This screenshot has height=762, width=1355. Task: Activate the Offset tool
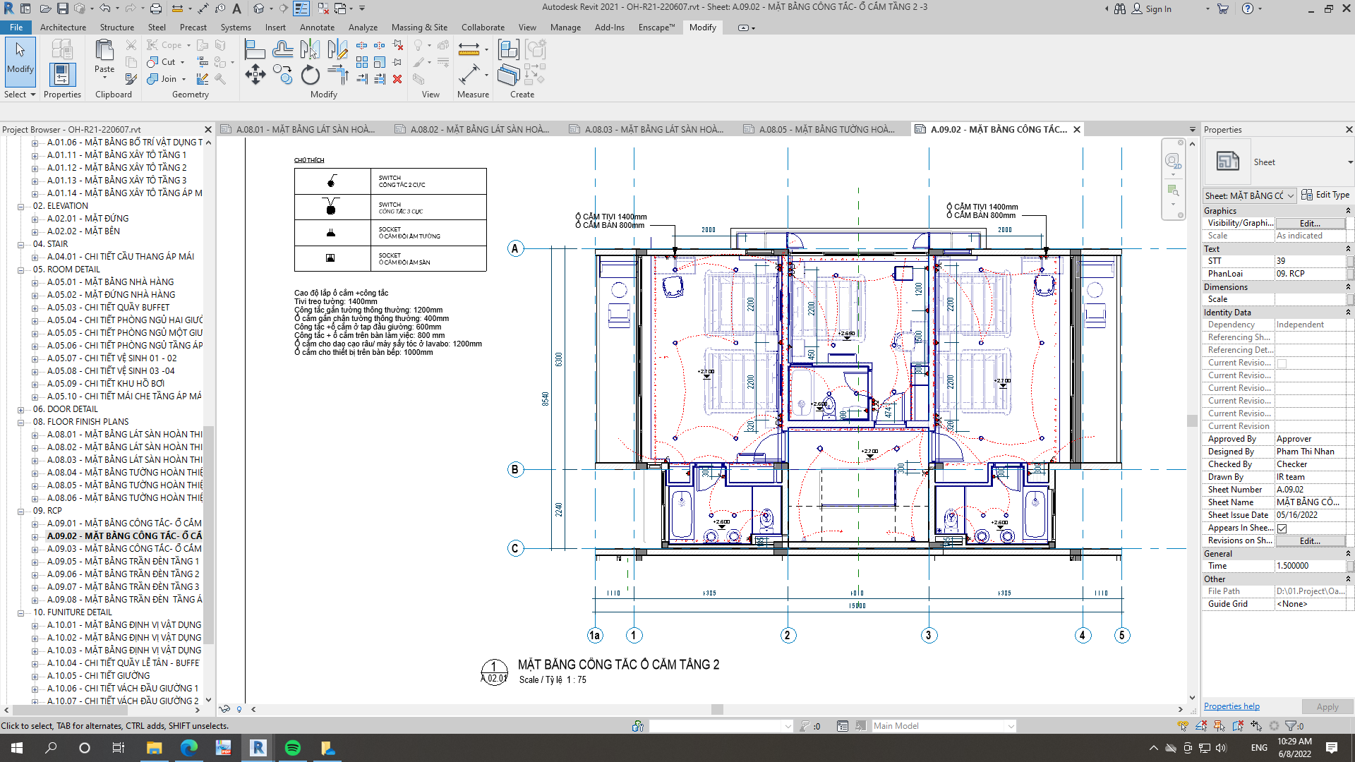click(282, 49)
